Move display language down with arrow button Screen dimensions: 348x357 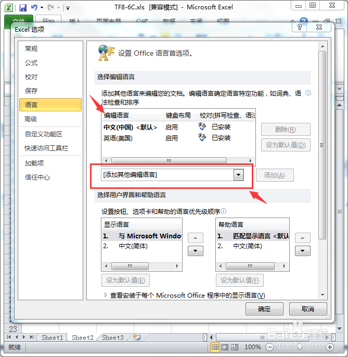195,251
